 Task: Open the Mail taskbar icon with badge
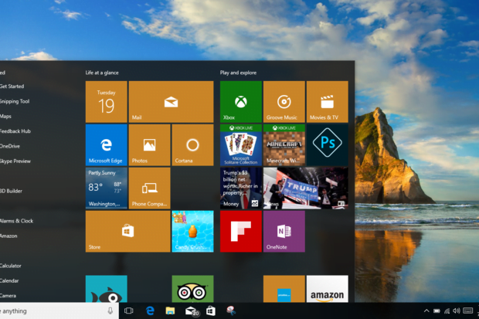(x=192, y=311)
